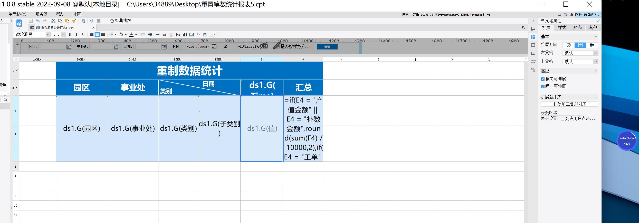
Task: Click the insert rich text 'ab' icon
Action: (165, 35)
